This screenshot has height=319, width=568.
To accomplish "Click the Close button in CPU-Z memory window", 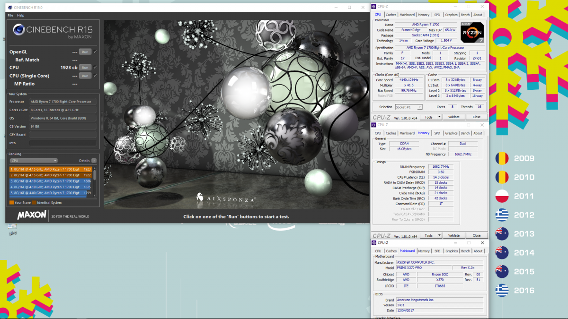I will pyautogui.click(x=476, y=235).
